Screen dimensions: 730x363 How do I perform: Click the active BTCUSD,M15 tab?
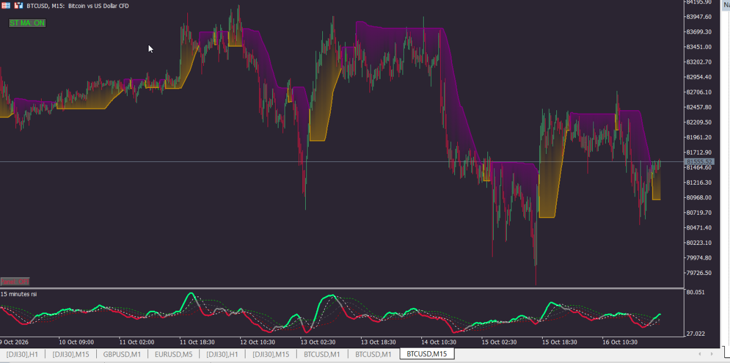pyautogui.click(x=426, y=354)
